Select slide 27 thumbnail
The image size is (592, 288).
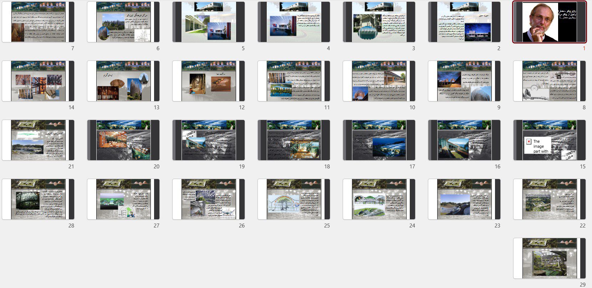point(123,199)
